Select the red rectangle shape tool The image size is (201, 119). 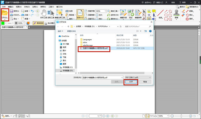point(166,19)
